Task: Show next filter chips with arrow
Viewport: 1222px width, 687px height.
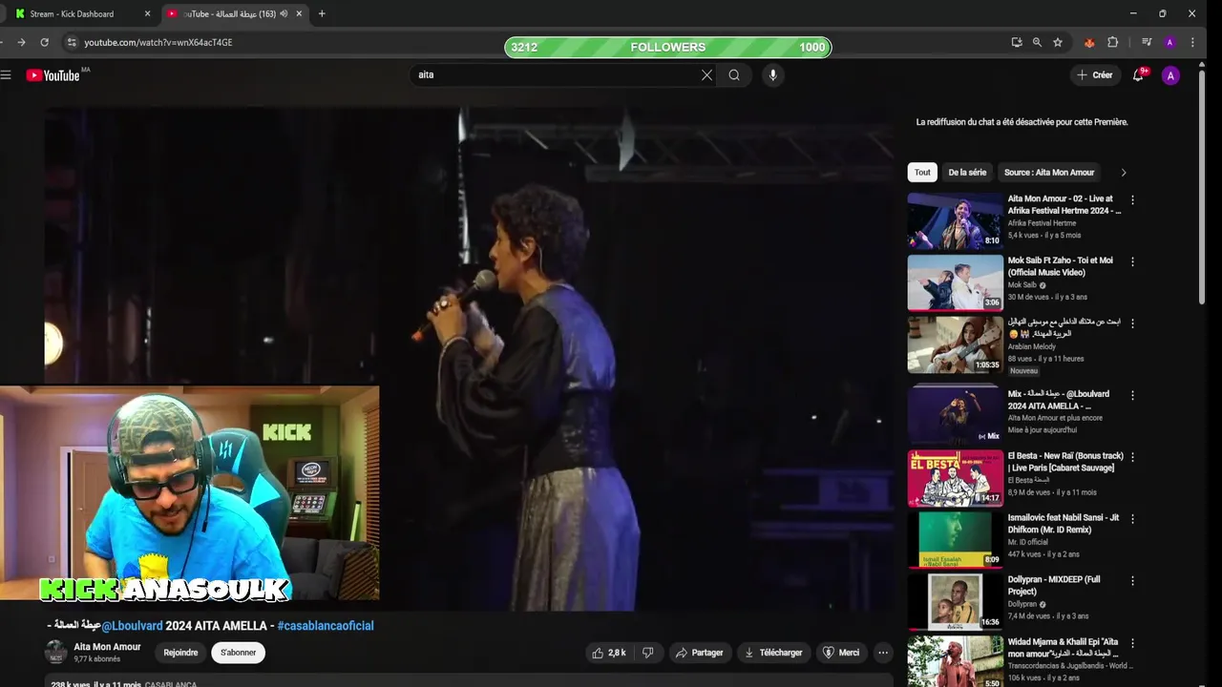Action: [1124, 173]
